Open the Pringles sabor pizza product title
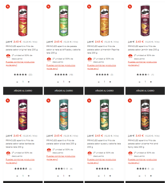This screenshot has width=165, height=183. [61, 142]
